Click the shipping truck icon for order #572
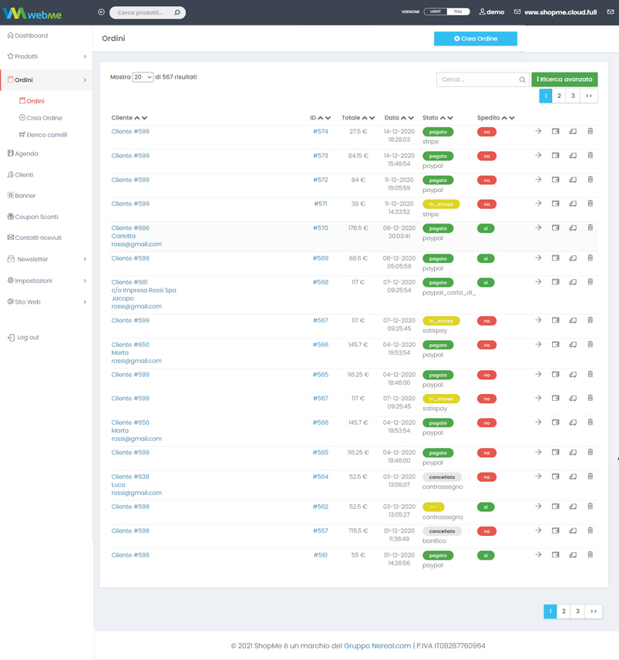619x660 pixels. coord(573,180)
